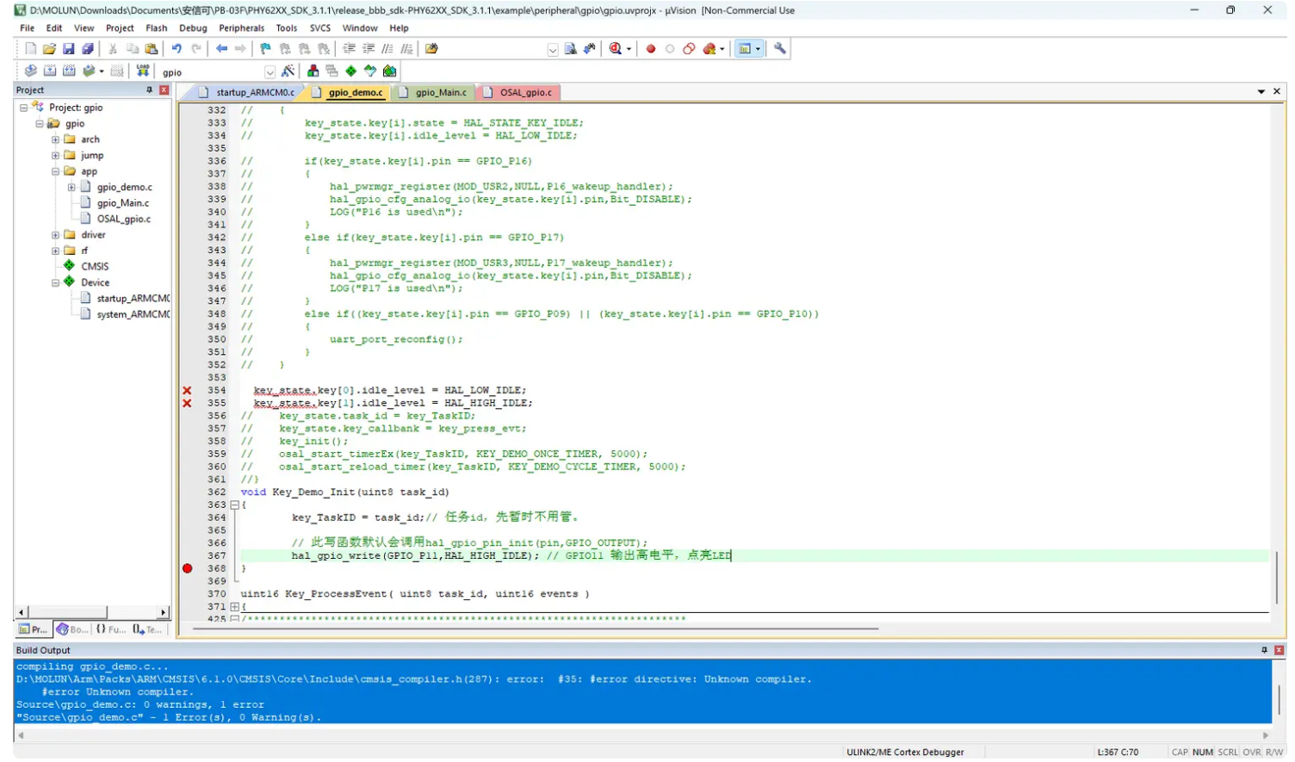This screenshot has width=1295, height=762.
Task: Open a file with folder icon
Action: click(x=49, y=49)
